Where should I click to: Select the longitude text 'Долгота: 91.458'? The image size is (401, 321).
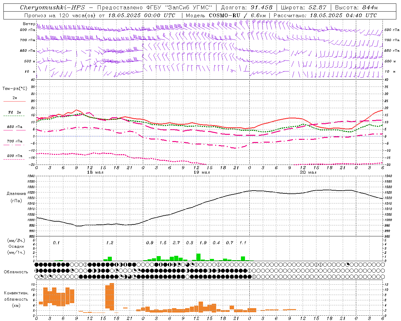pos(247,8)
